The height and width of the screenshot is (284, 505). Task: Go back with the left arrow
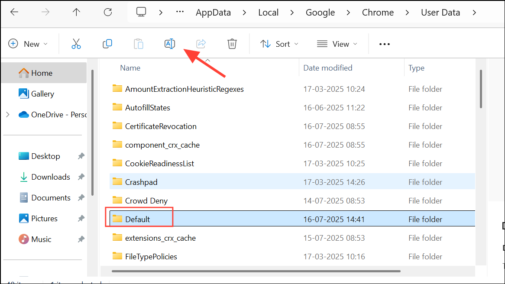[14, 12]
